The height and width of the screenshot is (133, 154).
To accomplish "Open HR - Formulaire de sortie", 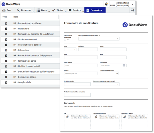I will click(x=25, y=61).
